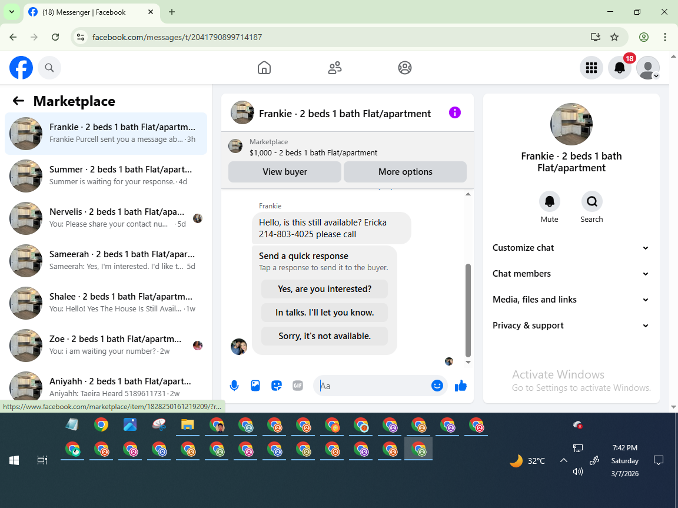Screen dimensions: 678x508
Task: Open volume control in system tray
Action: pos(578,472)
